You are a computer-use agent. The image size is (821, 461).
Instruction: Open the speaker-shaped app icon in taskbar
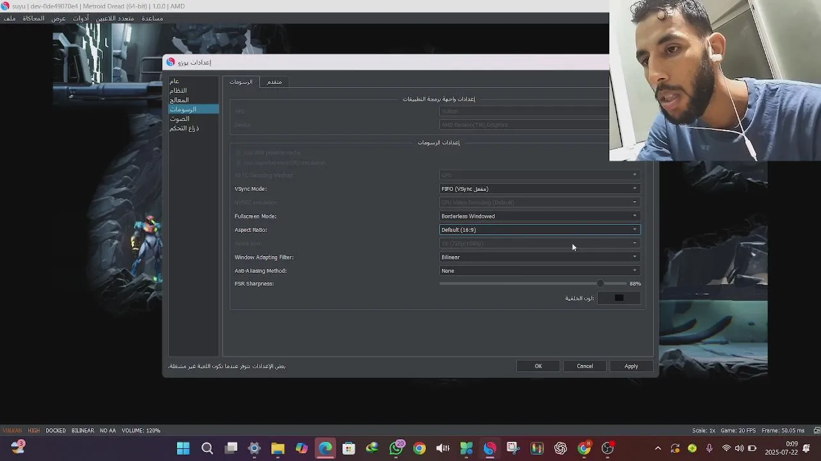(443, 448)
